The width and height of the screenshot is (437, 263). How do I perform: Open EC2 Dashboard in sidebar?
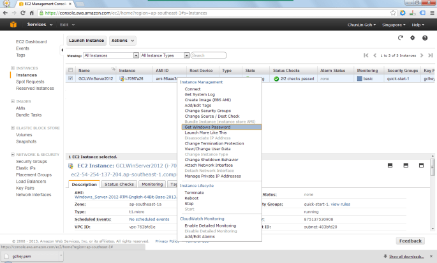(31, 42)
